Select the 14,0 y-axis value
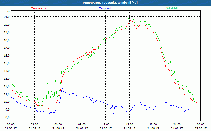 (7, 70)
